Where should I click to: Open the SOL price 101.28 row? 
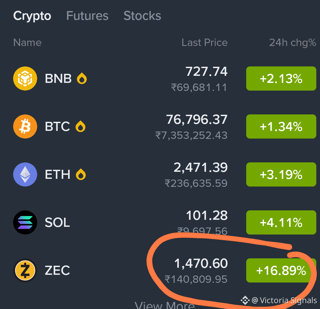pyautogui.click(x=164, y=222)
